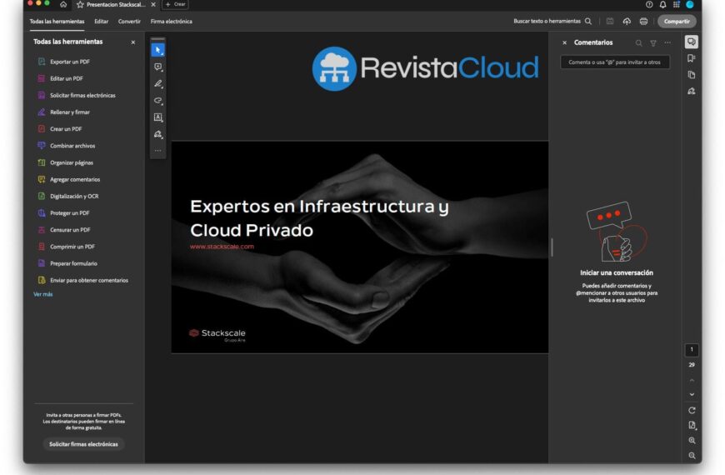Image resolution: width=725 pixels, height=475 pixels.
Task: Switch to Firma electrónica tab
Action: 171,22
